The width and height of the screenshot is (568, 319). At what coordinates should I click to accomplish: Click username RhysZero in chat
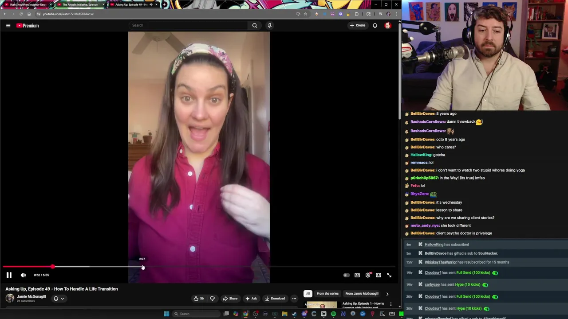point(419,194)
